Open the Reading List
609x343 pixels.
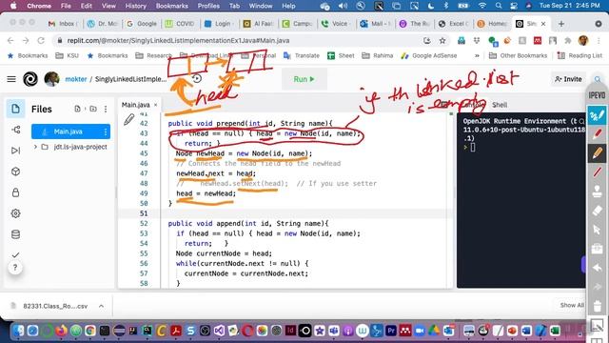[580, 55]
